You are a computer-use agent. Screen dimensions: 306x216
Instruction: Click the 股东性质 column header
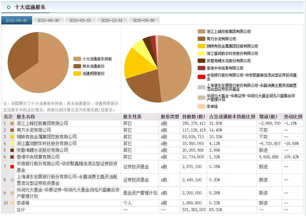point(132,117)
